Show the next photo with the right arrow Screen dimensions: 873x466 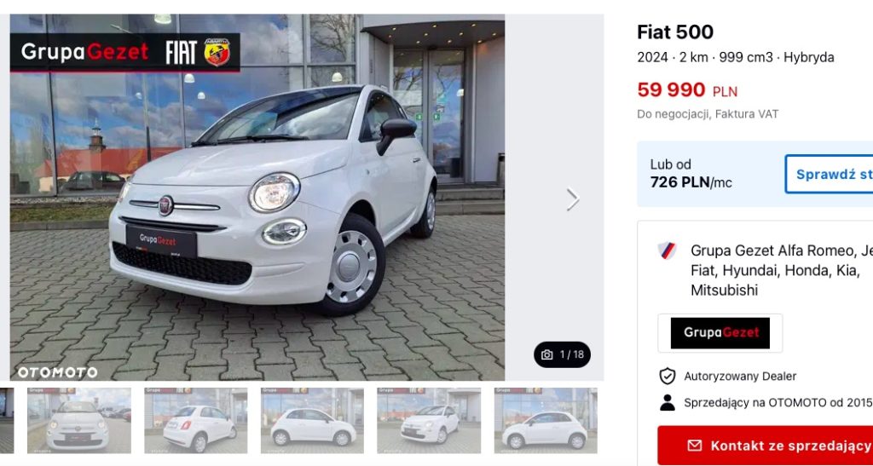click(x=573, y=199)
